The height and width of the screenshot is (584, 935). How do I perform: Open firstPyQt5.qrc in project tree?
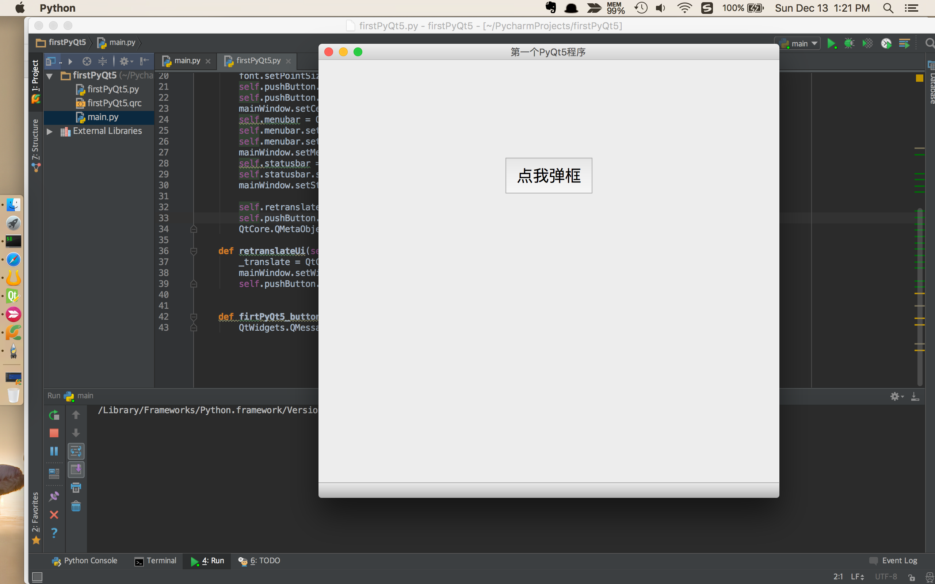pos(114,103)
